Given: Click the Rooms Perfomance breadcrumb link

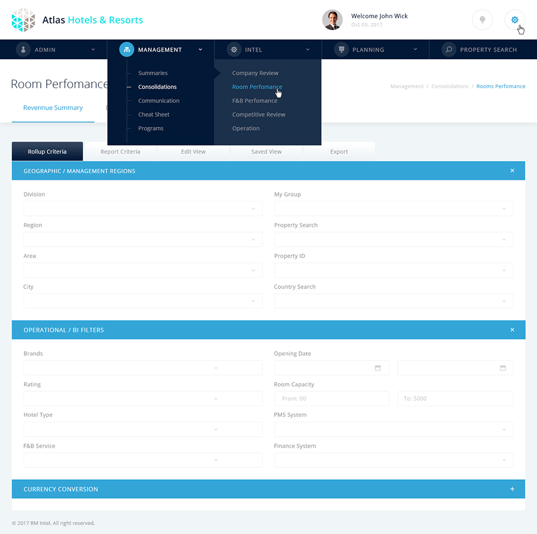Looking at the screenshot, I should pos(500,86).
